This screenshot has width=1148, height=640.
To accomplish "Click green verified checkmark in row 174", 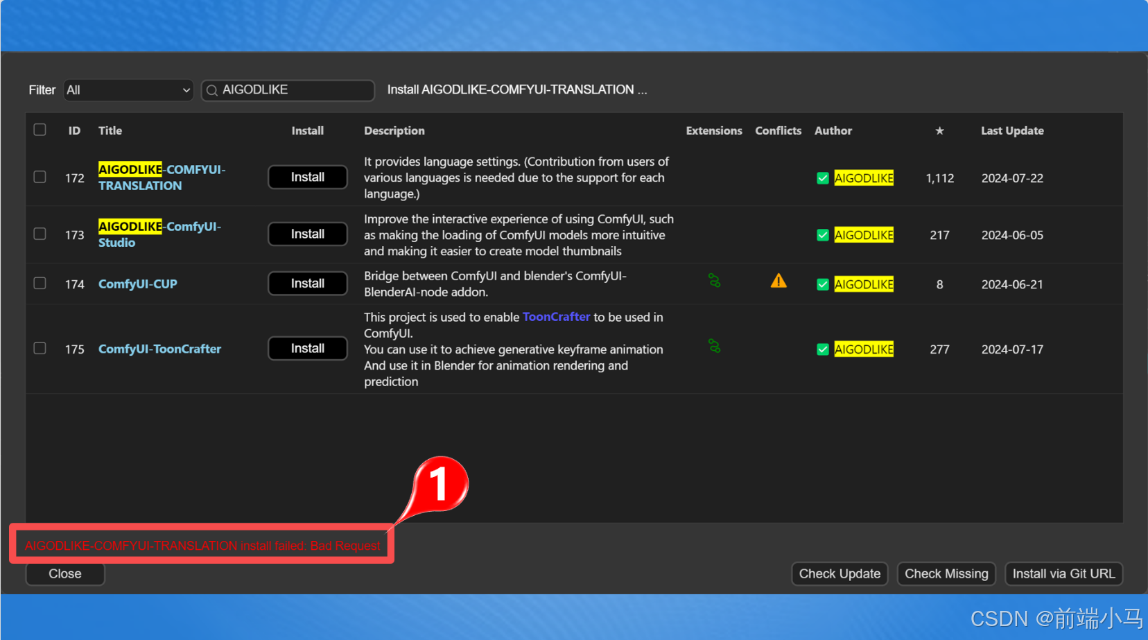I will (823, 284).
